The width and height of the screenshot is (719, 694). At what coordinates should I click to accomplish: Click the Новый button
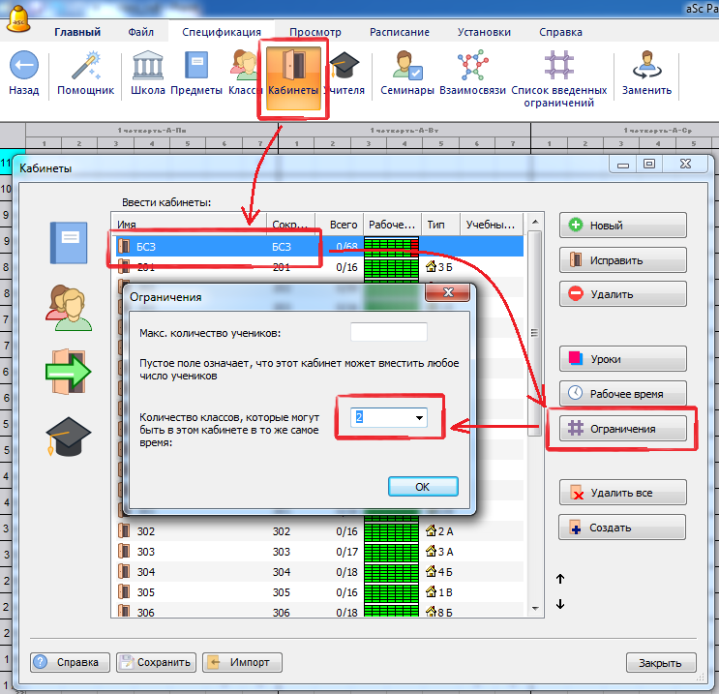pyautogui.click(x=623, y=226)
